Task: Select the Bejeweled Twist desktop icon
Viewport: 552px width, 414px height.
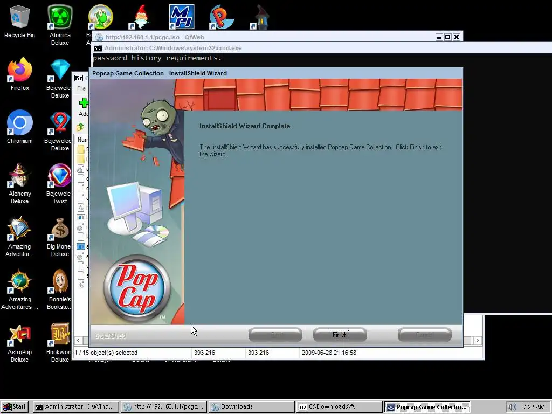Action: (x=60, y=184)
